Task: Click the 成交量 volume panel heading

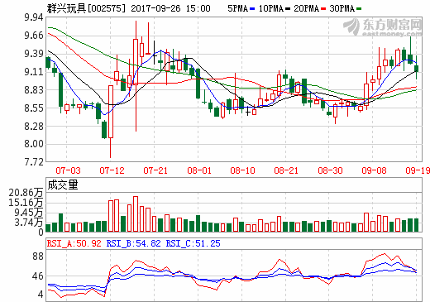Action: pyautogui.click(x=63, y=185)
